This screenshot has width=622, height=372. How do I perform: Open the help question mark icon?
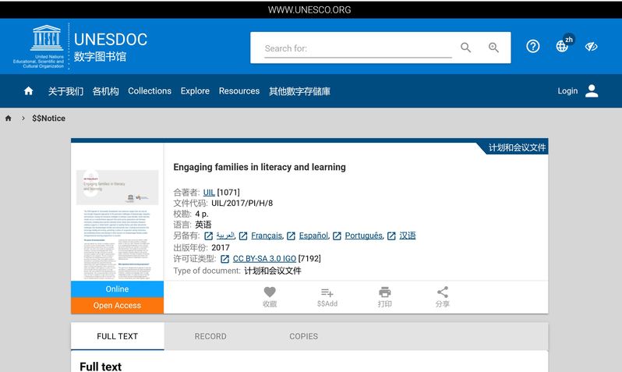pos(533,46)
